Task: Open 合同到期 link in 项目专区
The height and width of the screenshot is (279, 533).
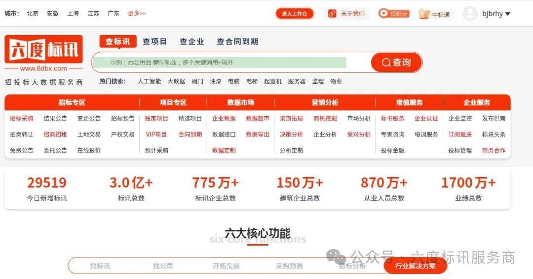Action: click(x=190, y=135)
